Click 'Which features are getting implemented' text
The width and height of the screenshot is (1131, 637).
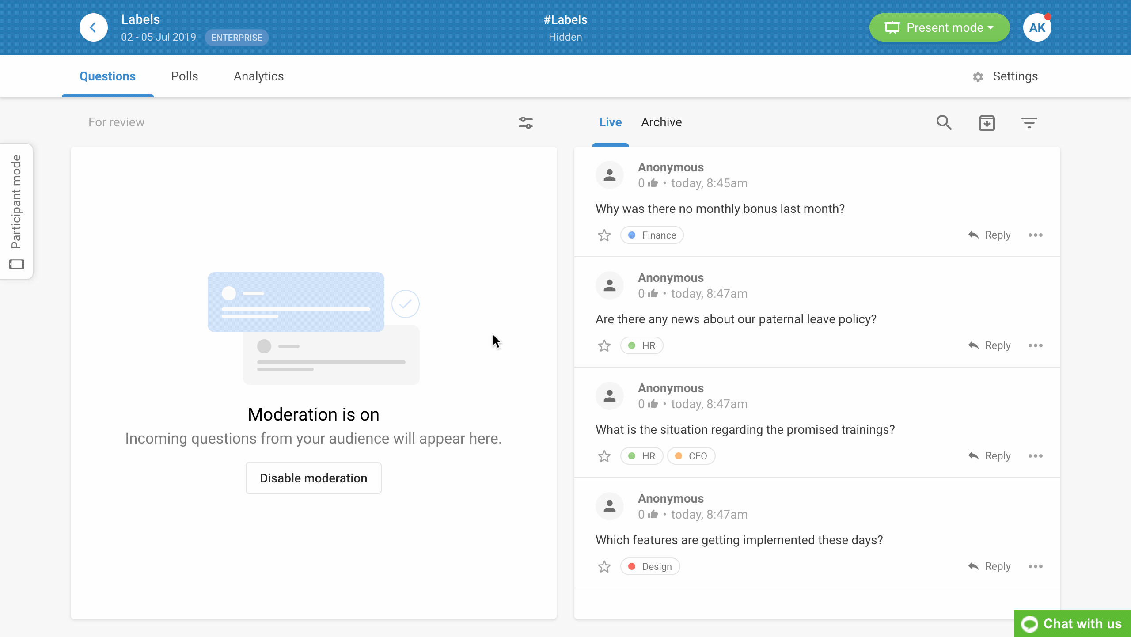click(739, 540)
